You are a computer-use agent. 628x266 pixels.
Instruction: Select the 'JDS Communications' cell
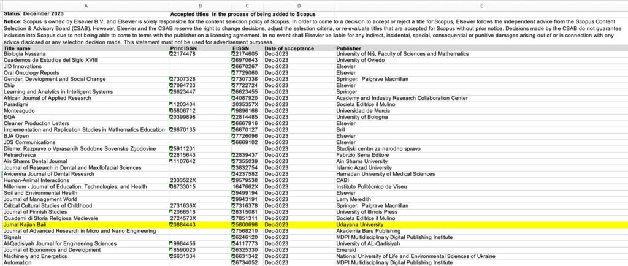point(86,142)
